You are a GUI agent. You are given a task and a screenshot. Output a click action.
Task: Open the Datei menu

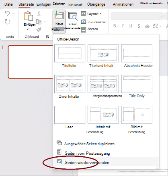(x=9, y=4)
